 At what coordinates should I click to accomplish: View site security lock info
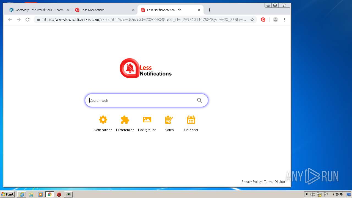(x=38, y=20)
